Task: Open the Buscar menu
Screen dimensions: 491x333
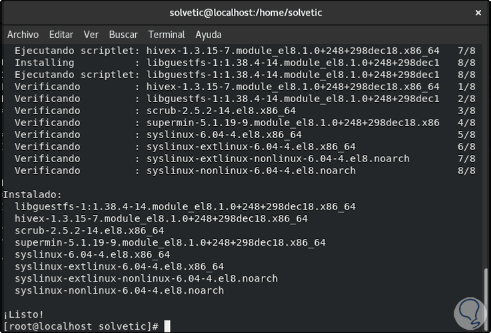Action: tap(123, 35)
